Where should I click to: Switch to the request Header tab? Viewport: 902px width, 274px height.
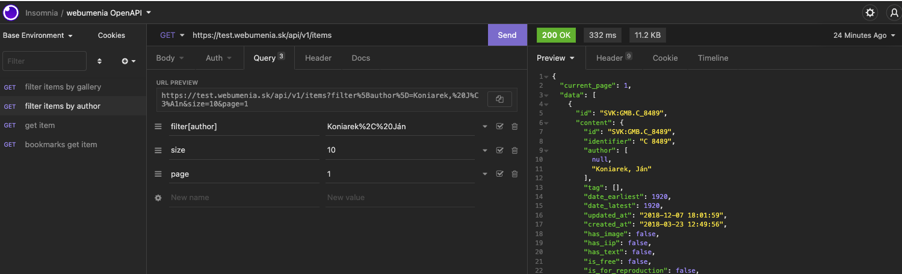point(318,58)
